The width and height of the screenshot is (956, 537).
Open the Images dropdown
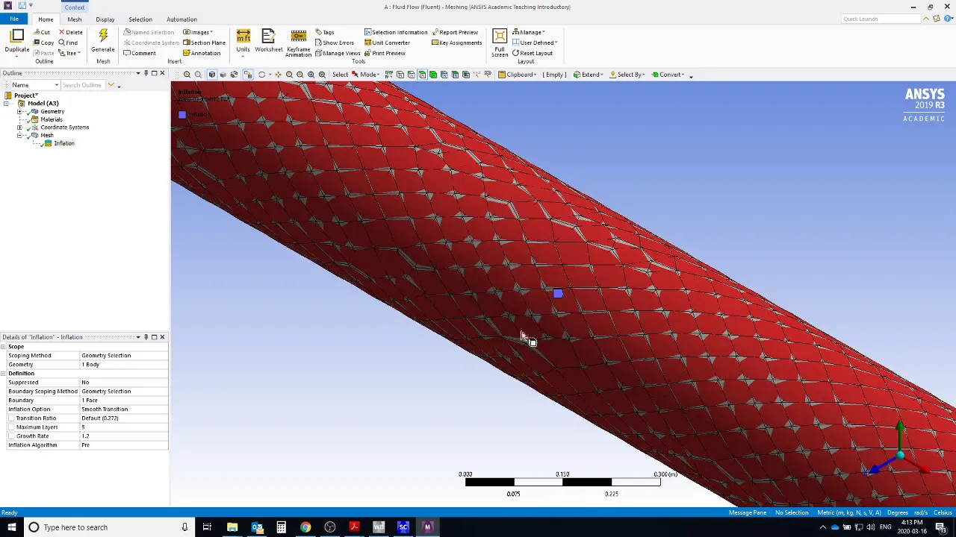198,32
